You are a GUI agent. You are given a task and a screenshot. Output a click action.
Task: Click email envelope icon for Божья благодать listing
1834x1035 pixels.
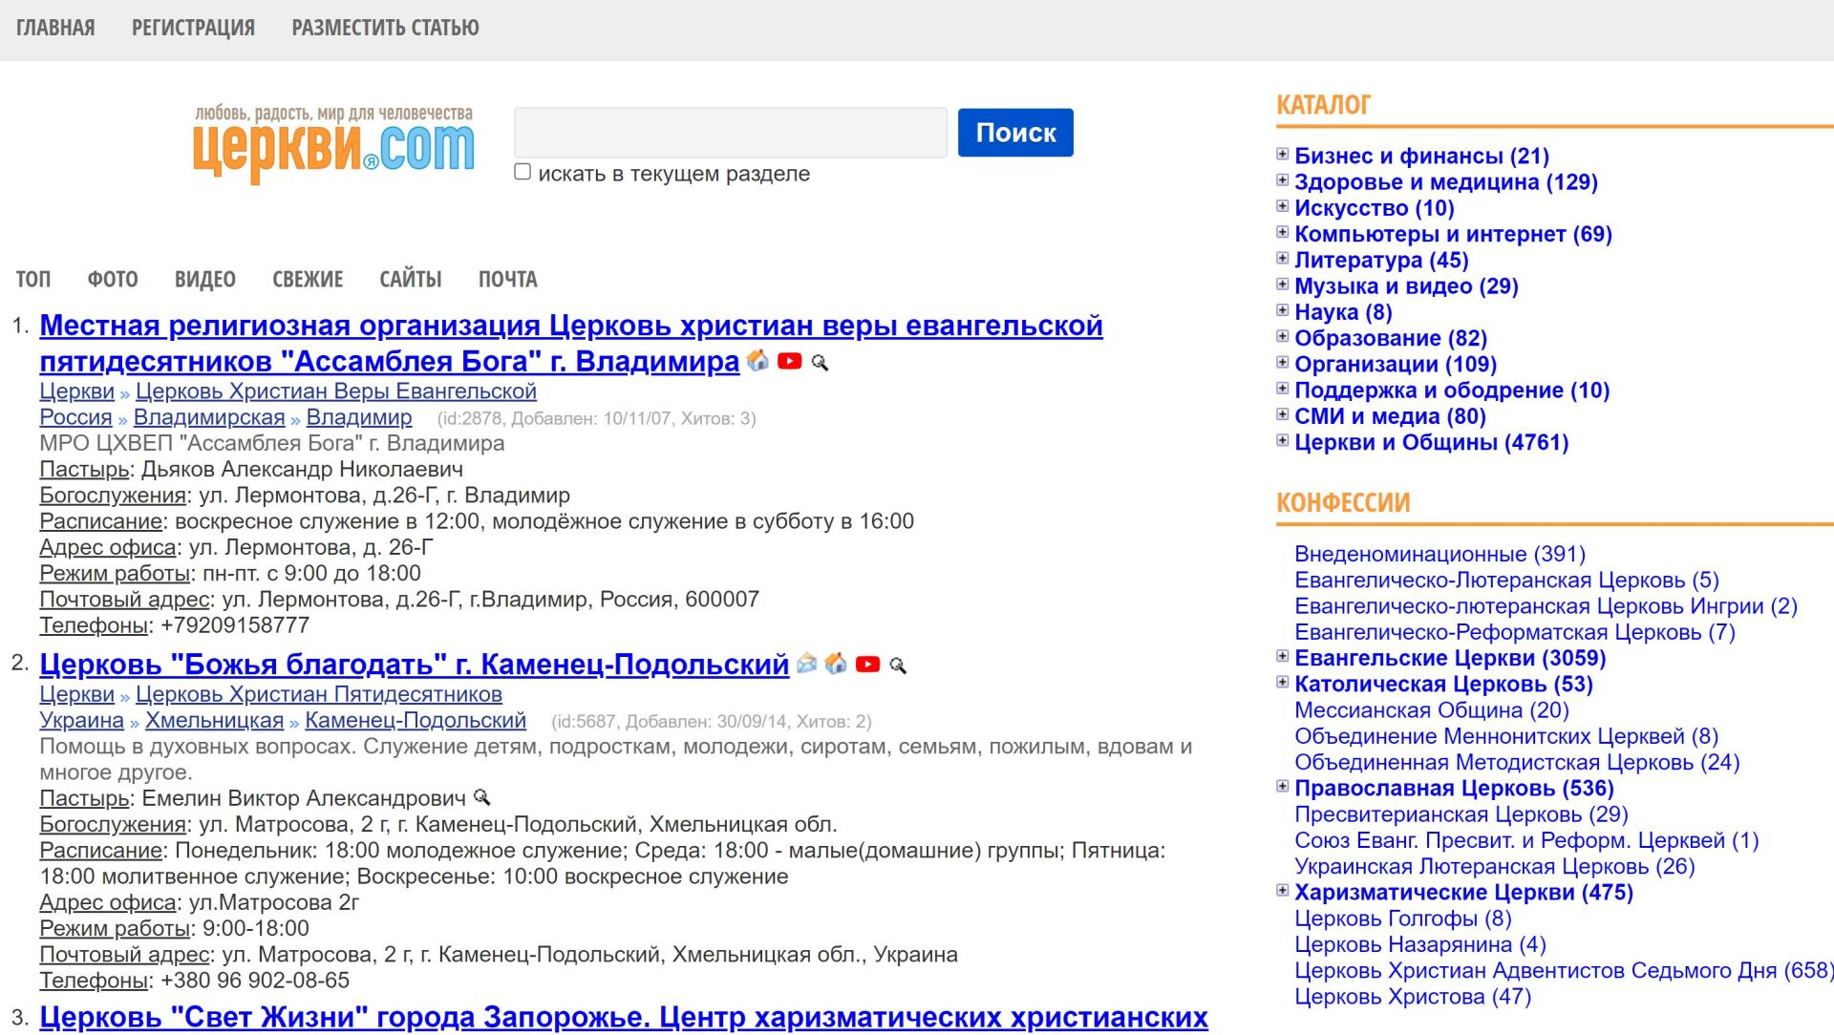pos(807,663)
